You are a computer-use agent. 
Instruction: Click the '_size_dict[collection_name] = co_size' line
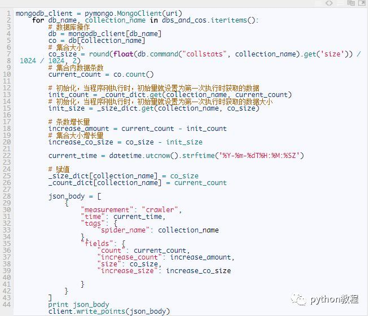click(124, 176)
